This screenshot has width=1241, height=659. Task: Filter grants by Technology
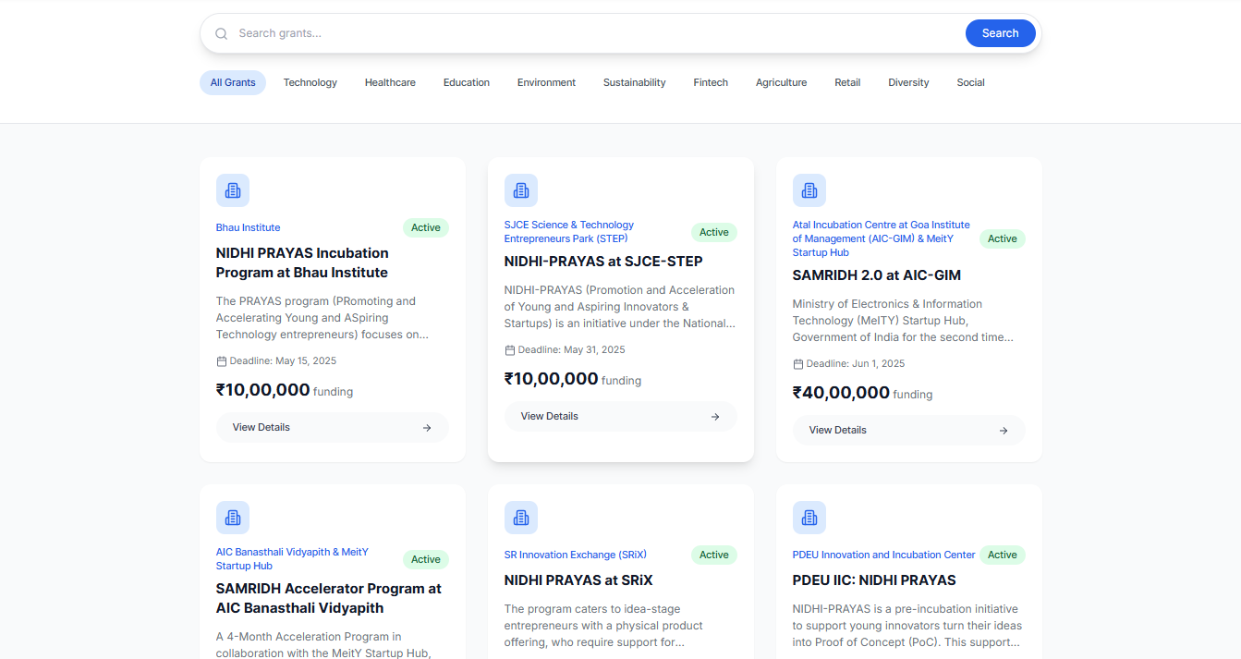(x=310, y=83)
